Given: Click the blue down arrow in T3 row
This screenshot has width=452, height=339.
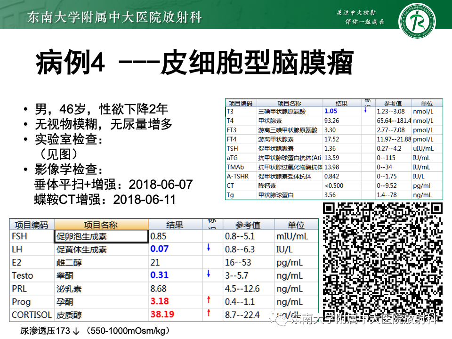Looking at the screenshot, I should [x=365, y=110].
